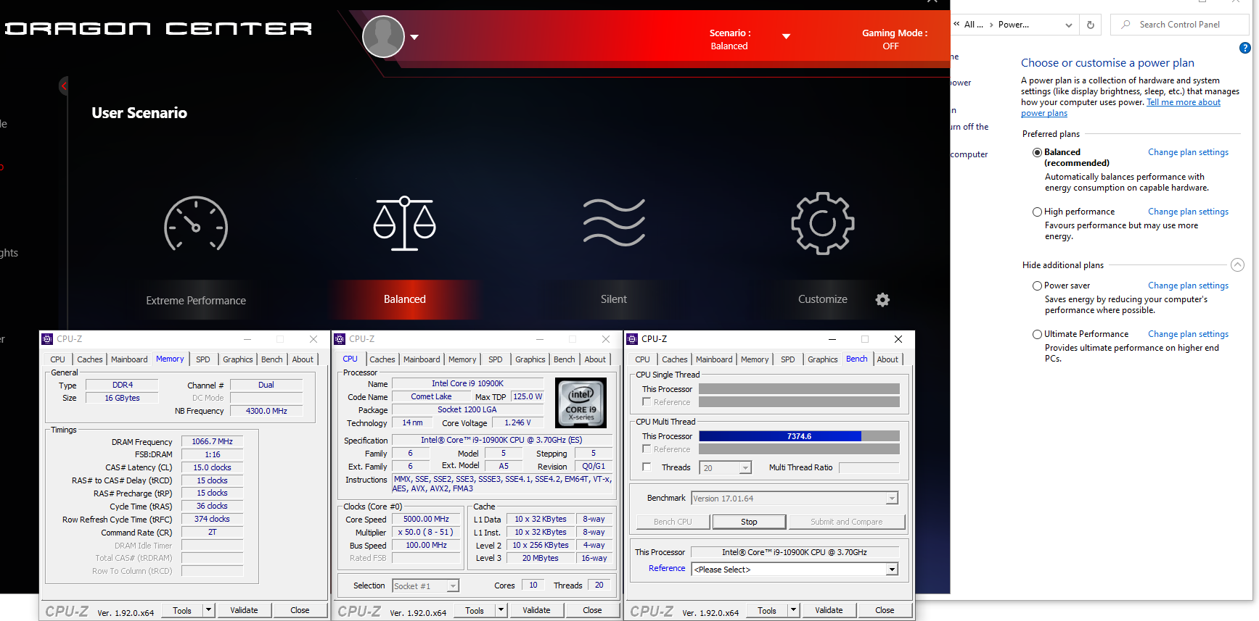The width and height of the screenshot is (1259, 621).
Task: Switch to Mainboard tab in CPU window
Action: (422, 359)
